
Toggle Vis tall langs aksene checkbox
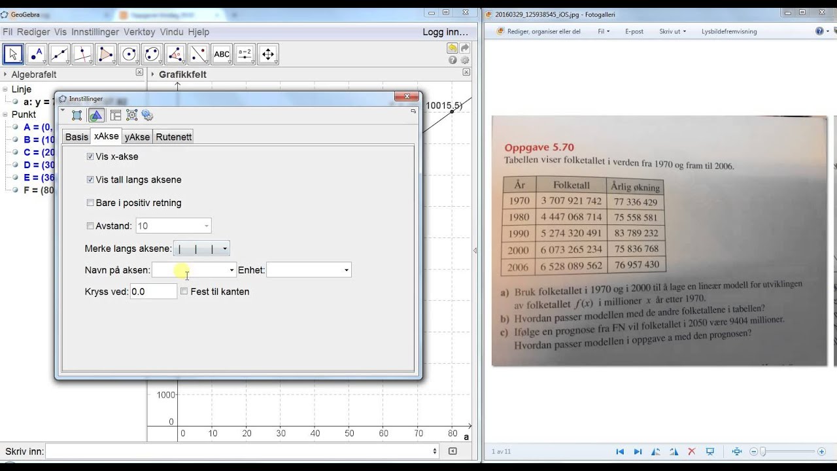tap(90, 180)
